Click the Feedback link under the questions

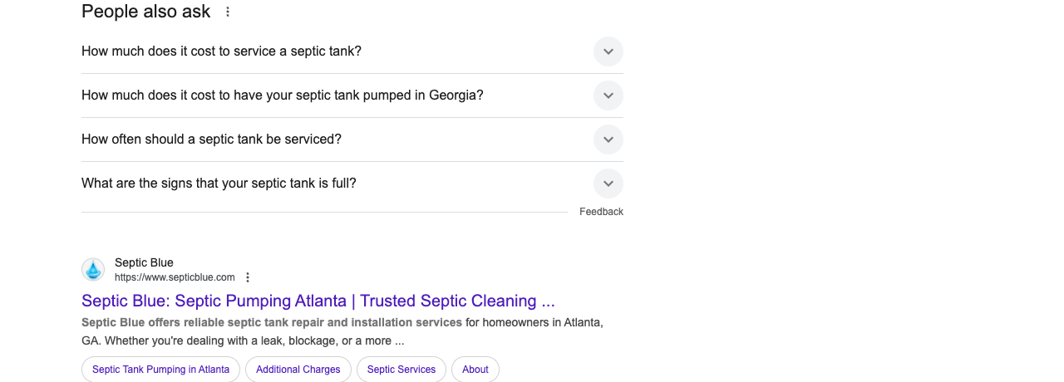click(x=601, y=212)
